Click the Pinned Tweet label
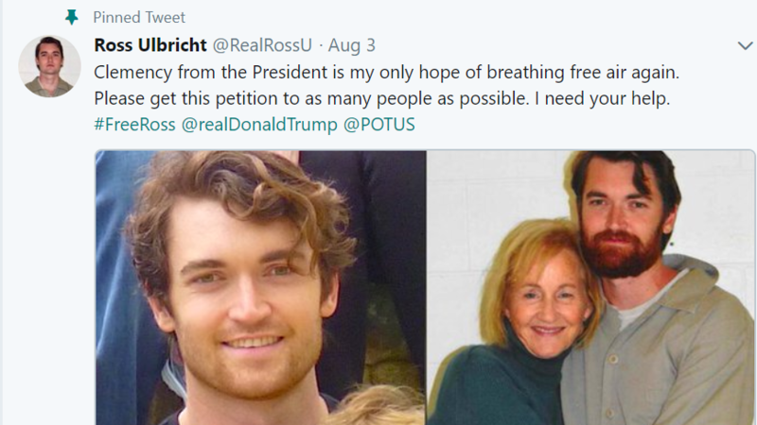Viewport: 757px width, 425px height. pyautogui.click(x=139, y=17)
